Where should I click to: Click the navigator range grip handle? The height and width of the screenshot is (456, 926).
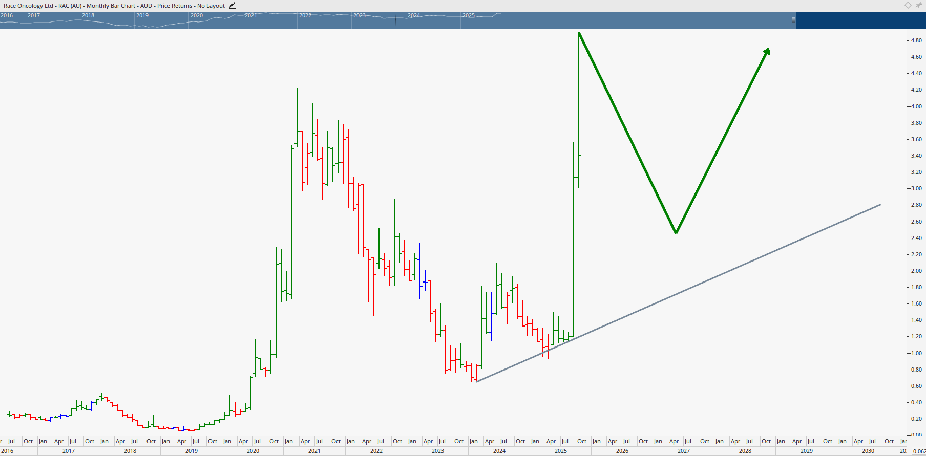[793, 20]
